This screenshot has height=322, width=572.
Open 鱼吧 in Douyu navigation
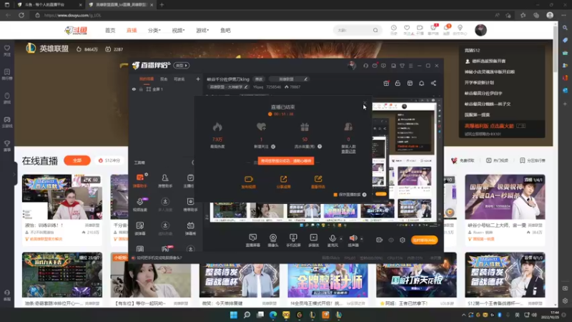coord(225,30)
